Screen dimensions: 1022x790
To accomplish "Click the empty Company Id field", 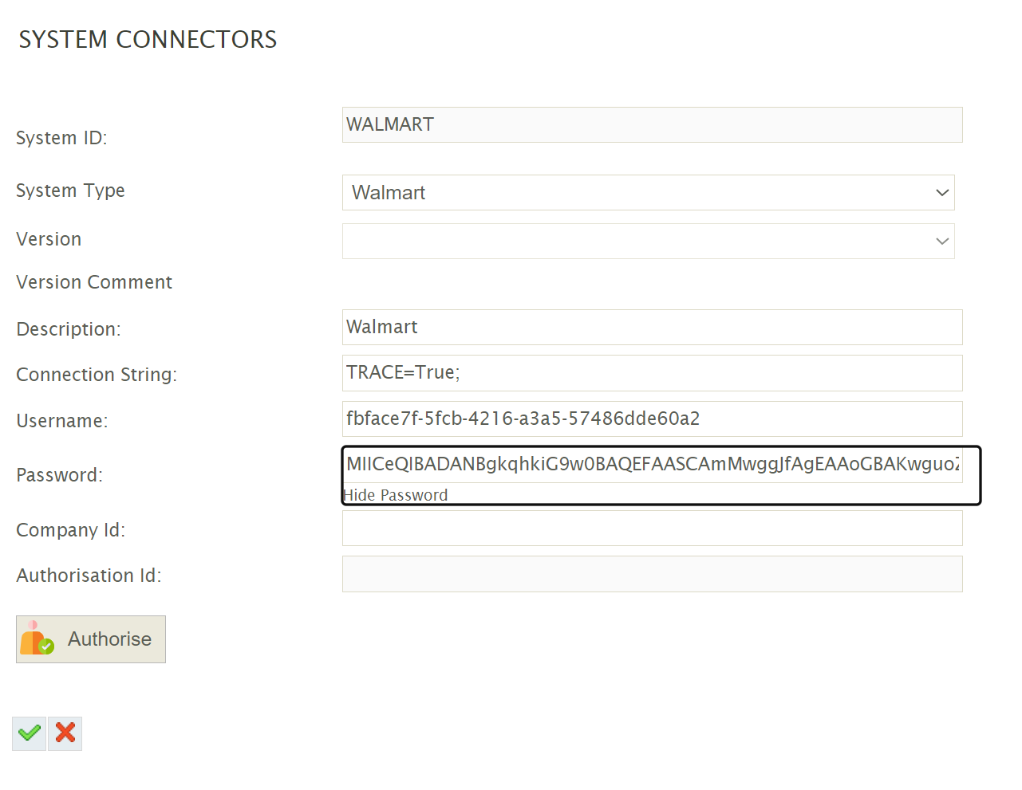I will 653,529.
